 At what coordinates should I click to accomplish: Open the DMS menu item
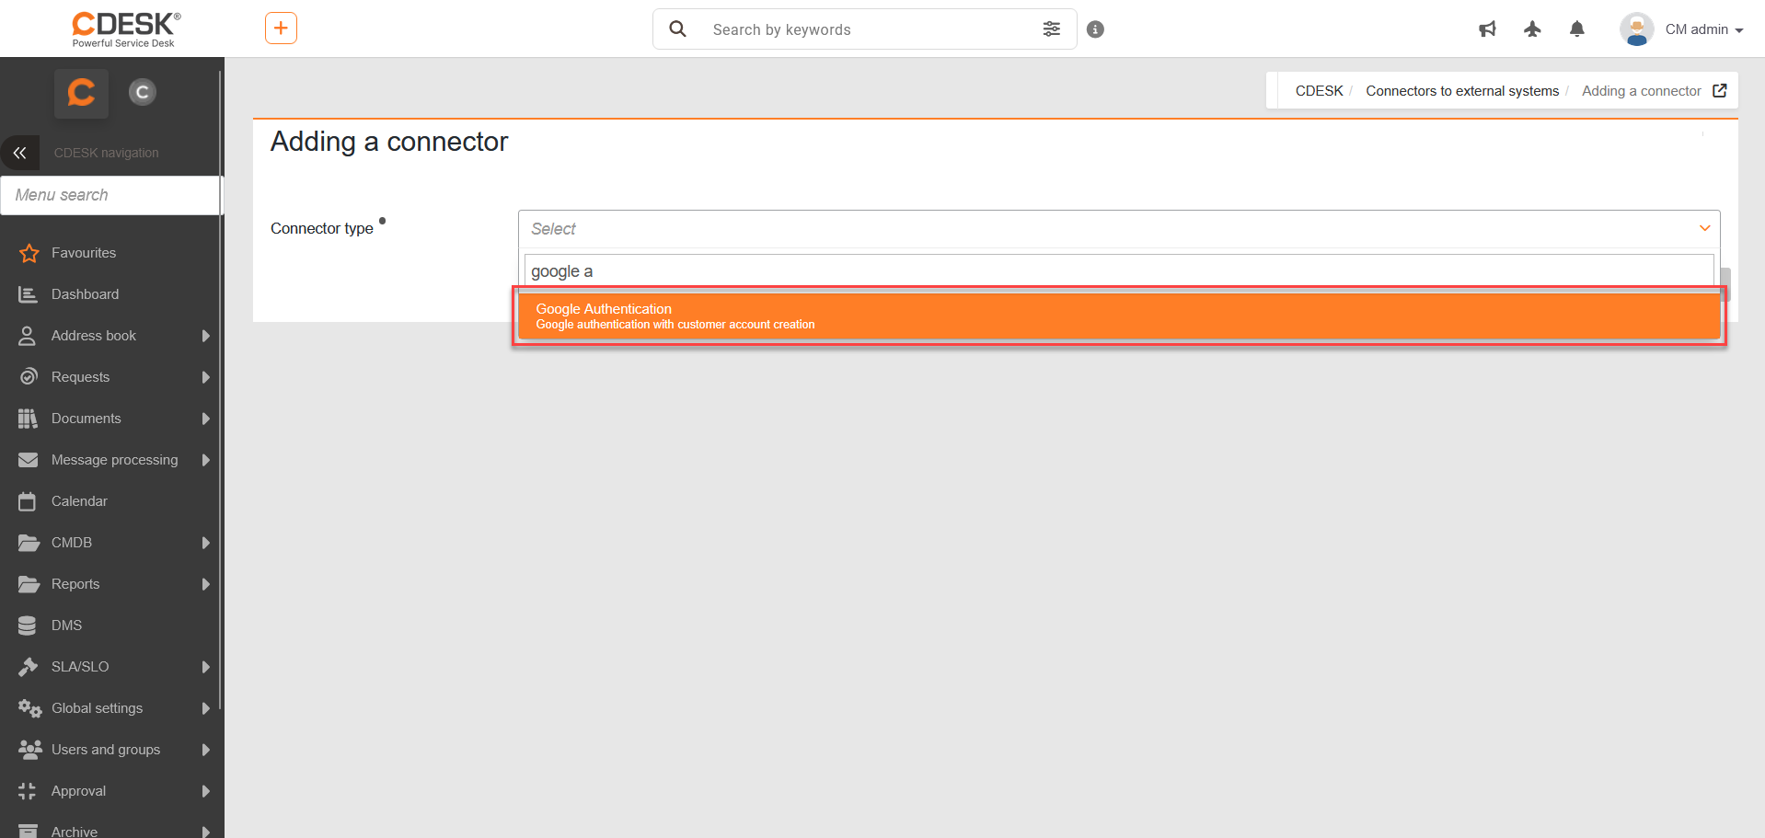coord(66,626)
